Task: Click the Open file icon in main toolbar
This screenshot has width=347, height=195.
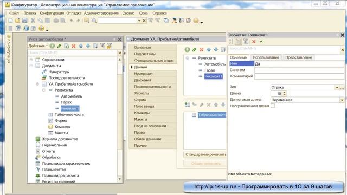Action: (x=18, y=21)
